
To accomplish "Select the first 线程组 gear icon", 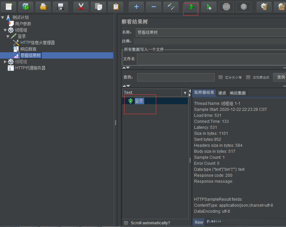I will [11, 30].
